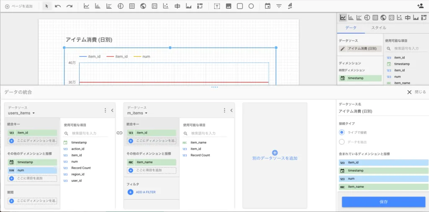This screenshot has height=212, width=429.
Task: Focus the users_items field search box
Action: pos(86,133)
